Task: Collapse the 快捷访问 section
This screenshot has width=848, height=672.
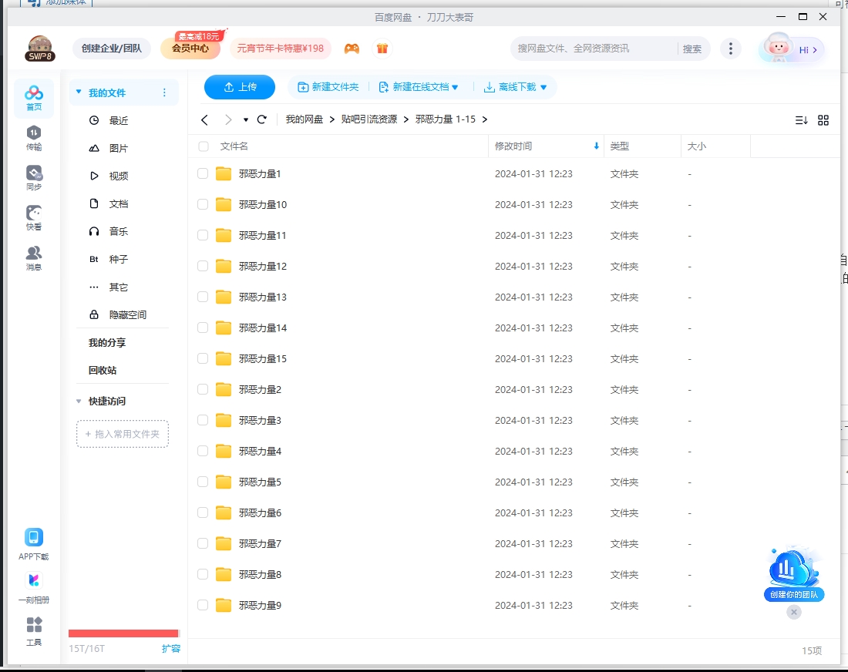Action: [x=79, y=401]
